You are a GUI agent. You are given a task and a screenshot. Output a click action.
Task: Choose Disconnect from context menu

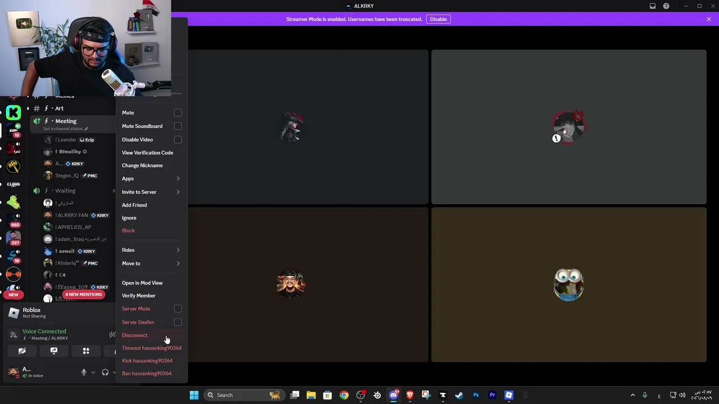[x=135, y=335]
